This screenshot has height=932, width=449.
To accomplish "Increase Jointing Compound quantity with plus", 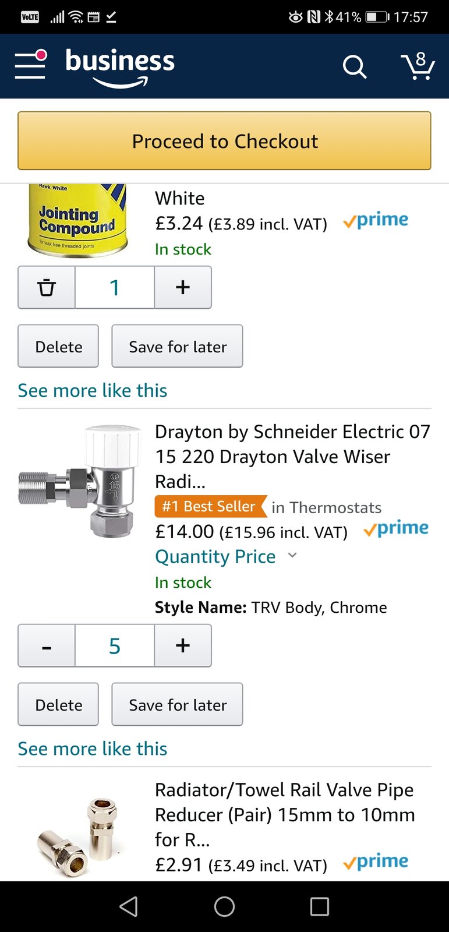I will point(183,287).
